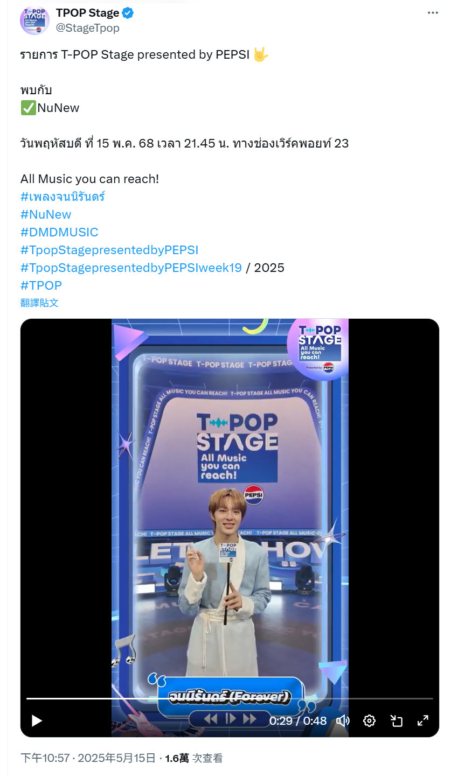The width and height of the screenshot is (451, 777).
Task: Click 翻譯貼文 to translate the post
Action: pyautogui.click(x=39, y=303)
